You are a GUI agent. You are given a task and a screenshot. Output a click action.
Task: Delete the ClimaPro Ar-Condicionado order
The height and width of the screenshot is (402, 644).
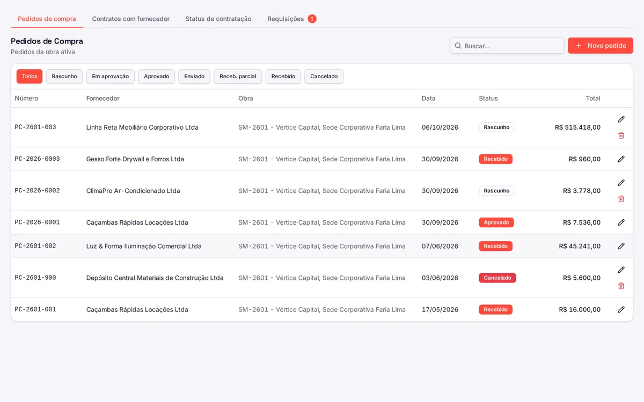621,199
